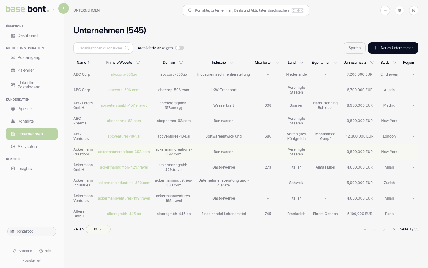Click the Kalender icon in sidebar
Viewport: 428px width, 268px height.
(x=13, y=70)
